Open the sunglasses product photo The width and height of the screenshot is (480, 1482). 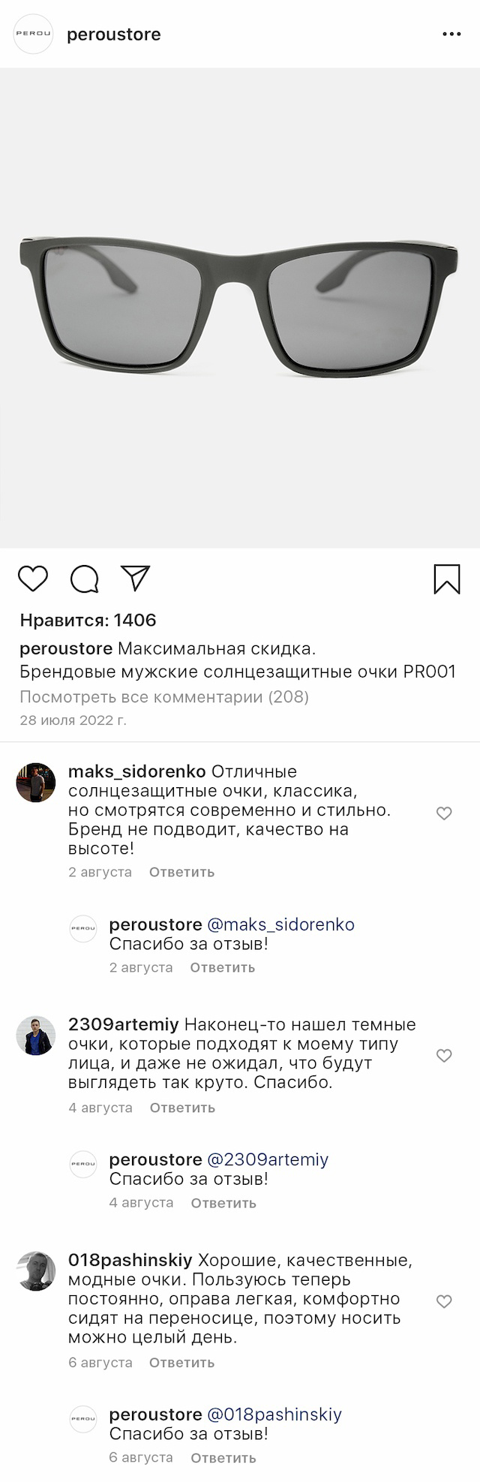(240, 308)
